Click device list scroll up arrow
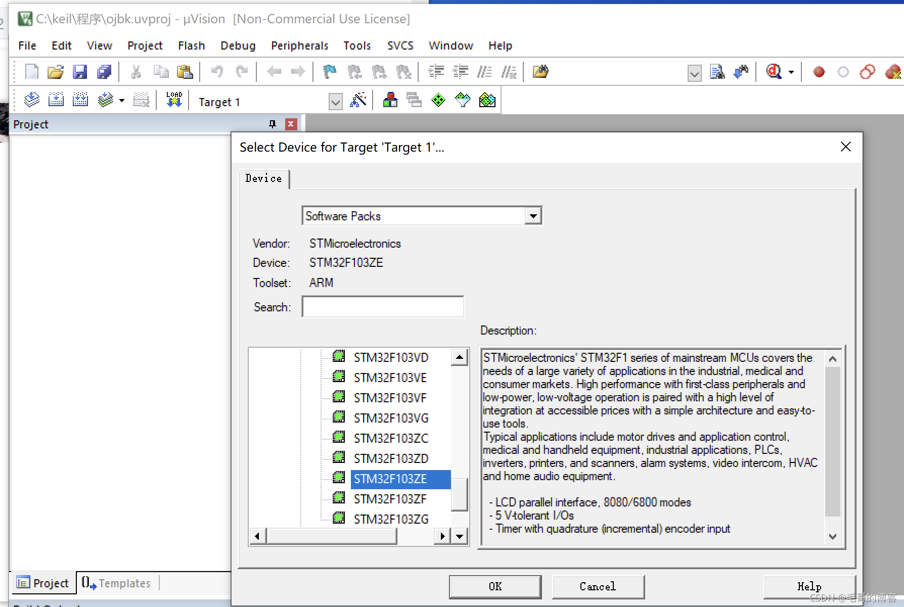The width and height of the screenshot is (904, 607). [459, 357]
